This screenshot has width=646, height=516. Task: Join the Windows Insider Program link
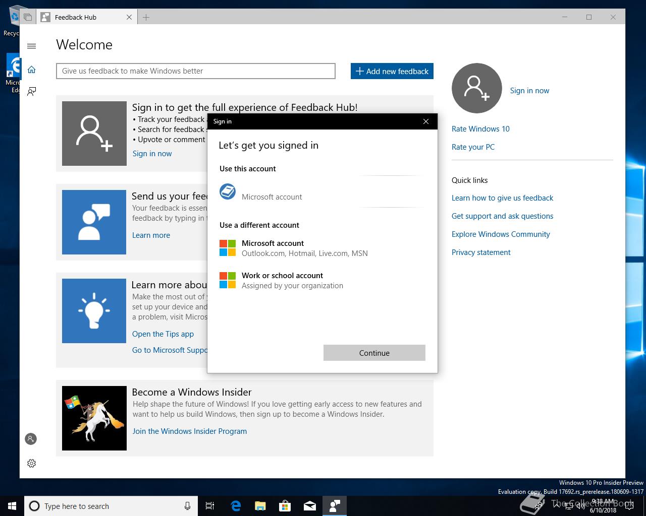(x=190, y=431)
